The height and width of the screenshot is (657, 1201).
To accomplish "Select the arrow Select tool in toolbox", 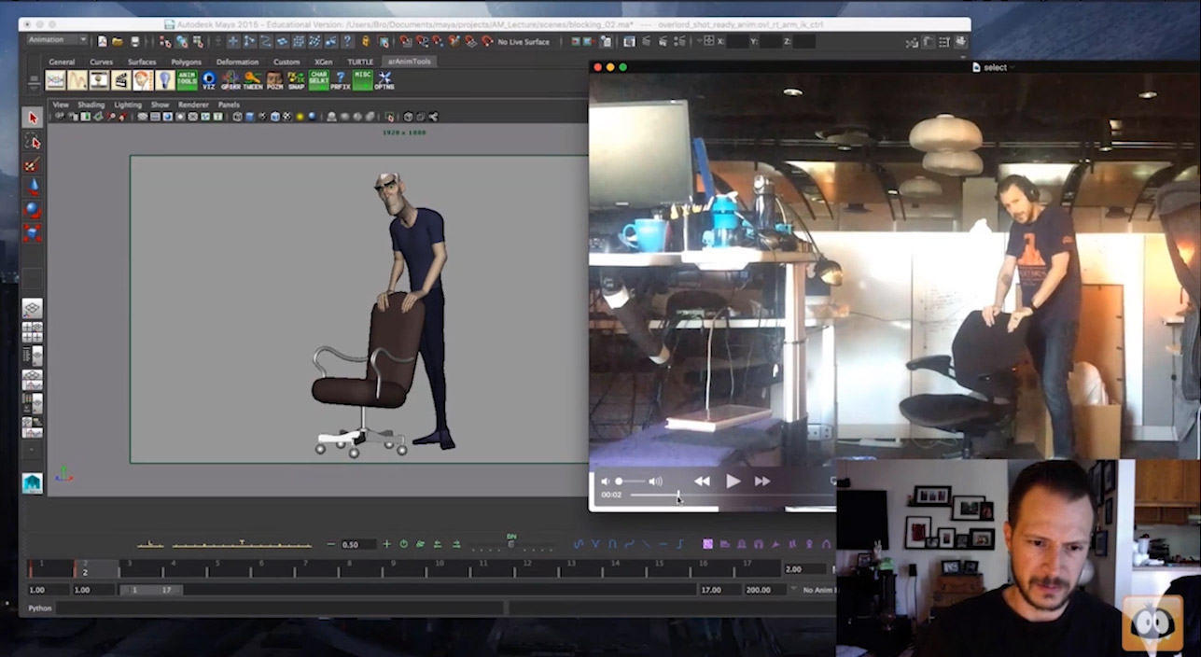I will tap(33, 118).
